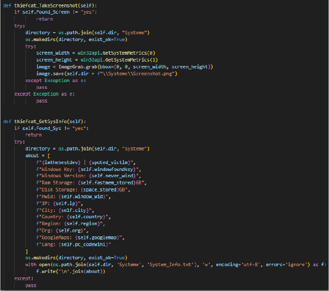This screenshot has width=329, height=291.
Task: Click the 'Windows Version' f-string line
Action: click(x=88, y=176)
